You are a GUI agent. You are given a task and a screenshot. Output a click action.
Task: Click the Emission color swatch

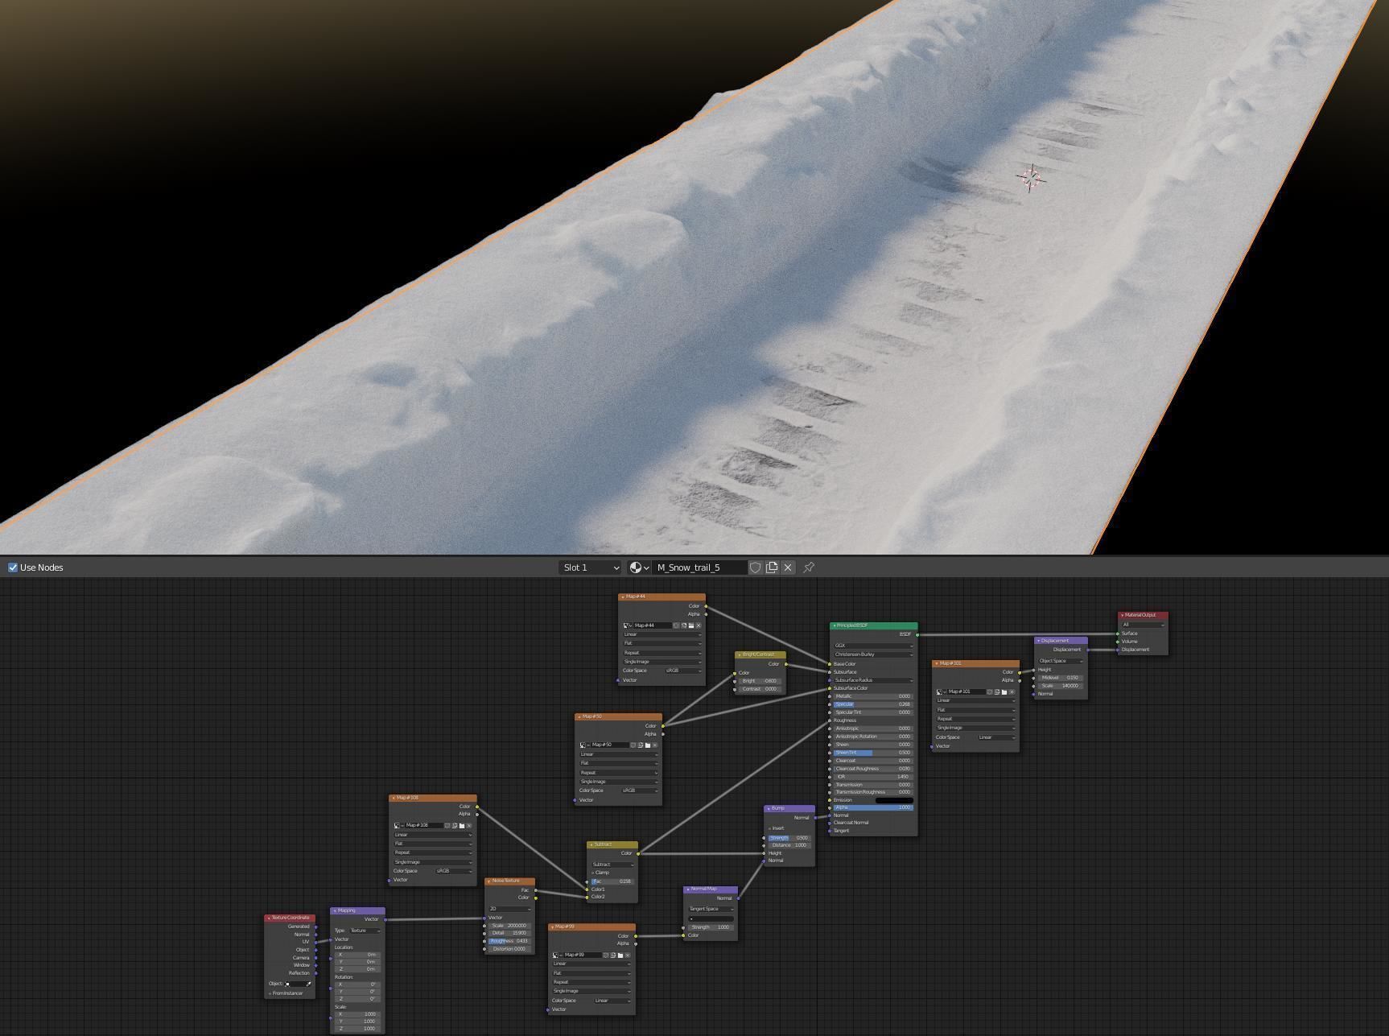tap(893, 800)
